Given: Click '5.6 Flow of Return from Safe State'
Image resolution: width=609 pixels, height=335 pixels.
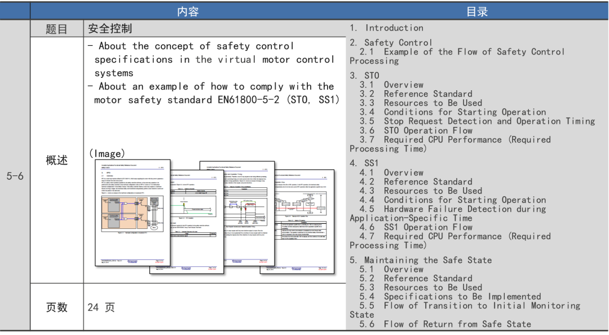Looking at the screenshot, I should 445,324.
